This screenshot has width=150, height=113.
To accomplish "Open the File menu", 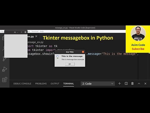I will (2, 31).
